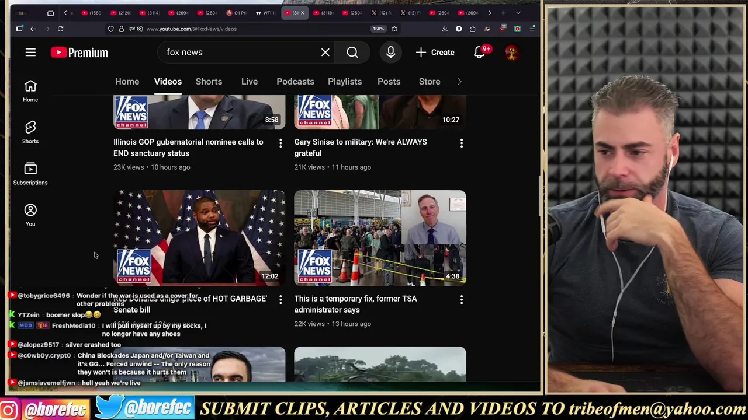Start voice search with the microphone icon

[391, 52]
